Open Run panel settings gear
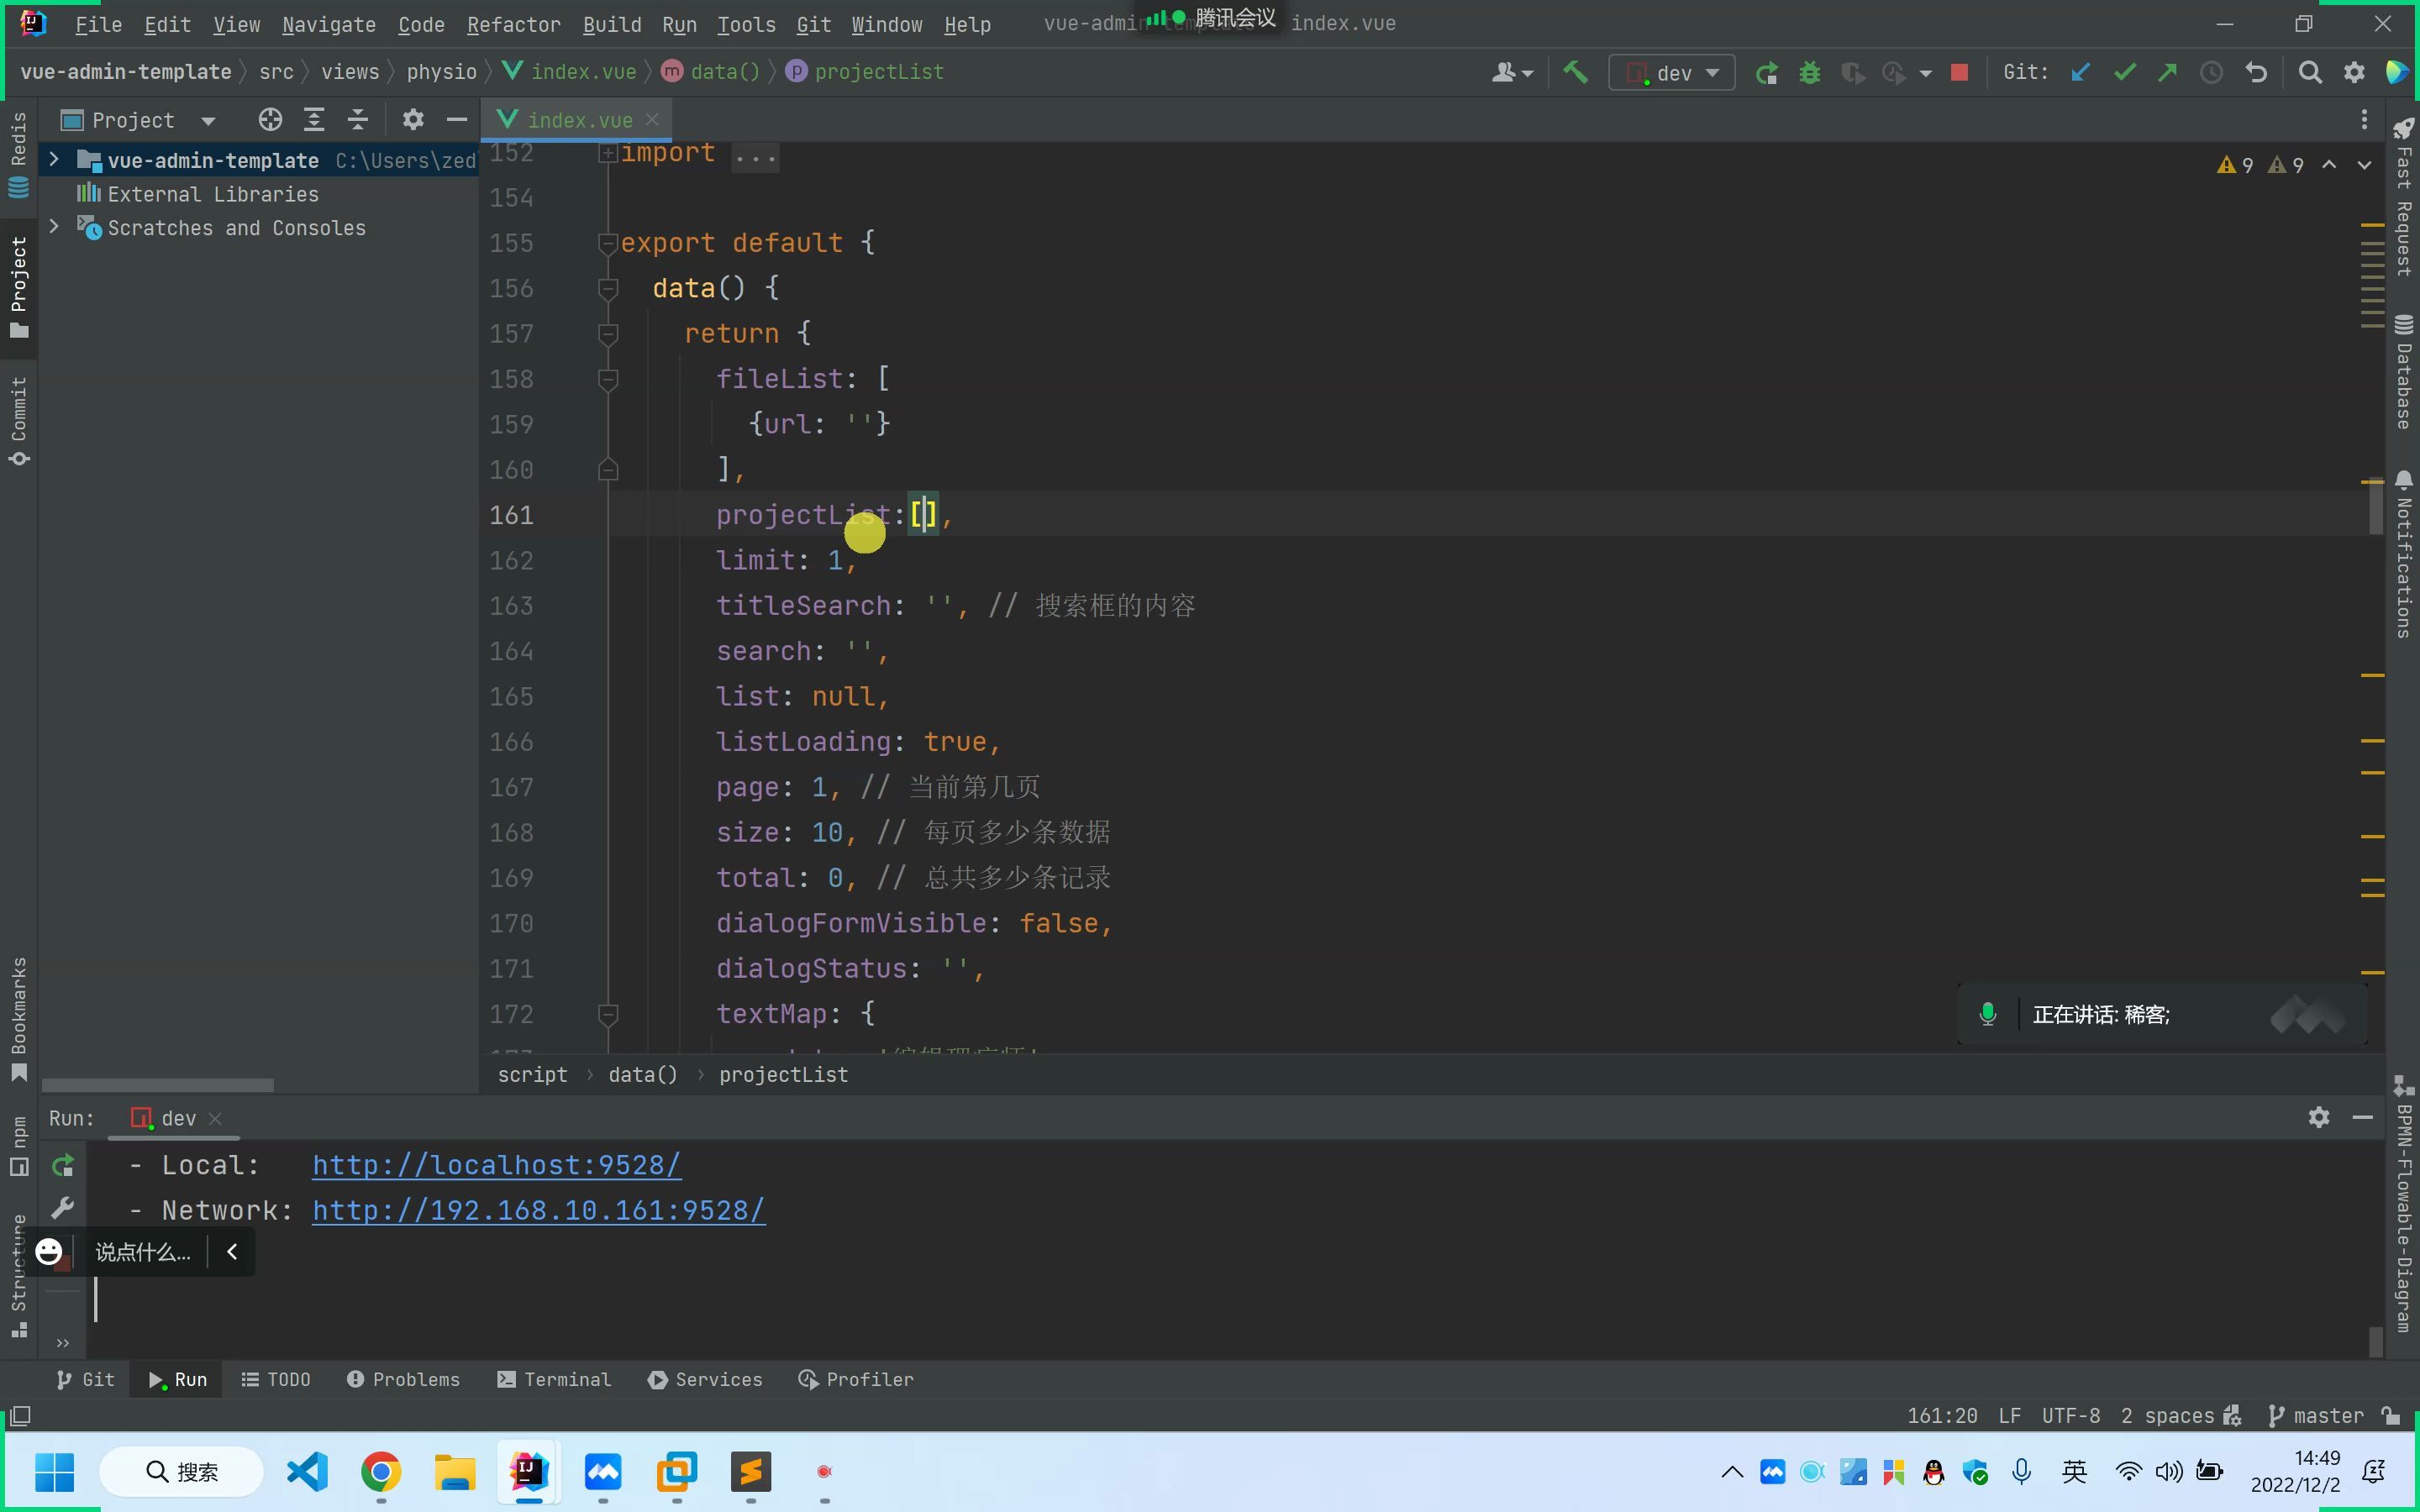Image resolution: width=2420 pixels, height=1512 pixels. [x=2319, y=1117]
